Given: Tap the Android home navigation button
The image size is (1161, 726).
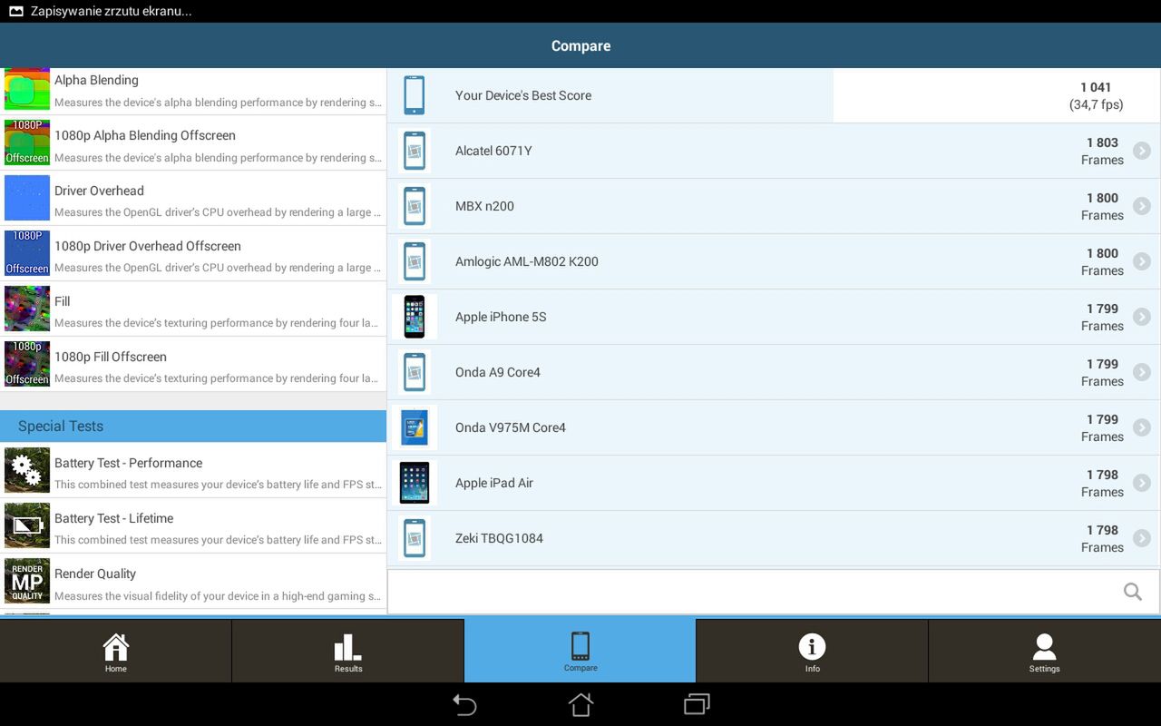Looking at the screenshot, I should coord(580,704).
